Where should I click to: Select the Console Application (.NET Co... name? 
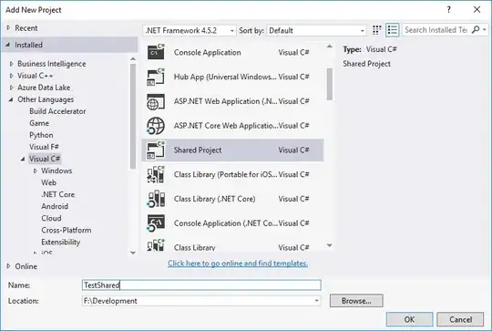(226, 223)
